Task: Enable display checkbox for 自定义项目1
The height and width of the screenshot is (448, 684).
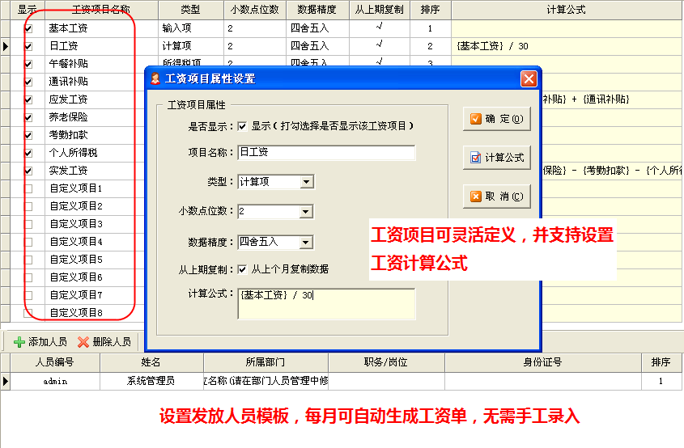Action: [29, 188]
